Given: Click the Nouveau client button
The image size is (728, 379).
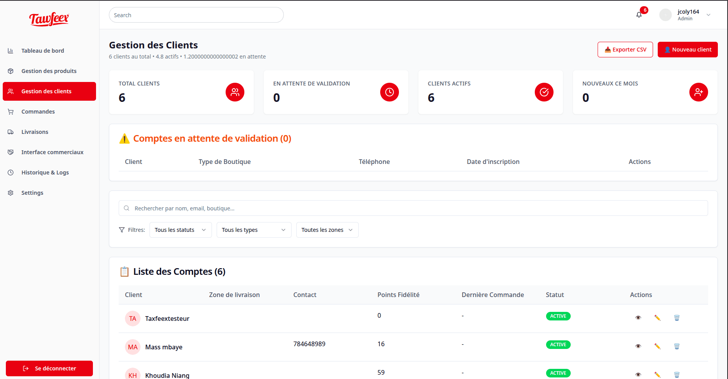Looking at the screenshot, I should point(687,50).
